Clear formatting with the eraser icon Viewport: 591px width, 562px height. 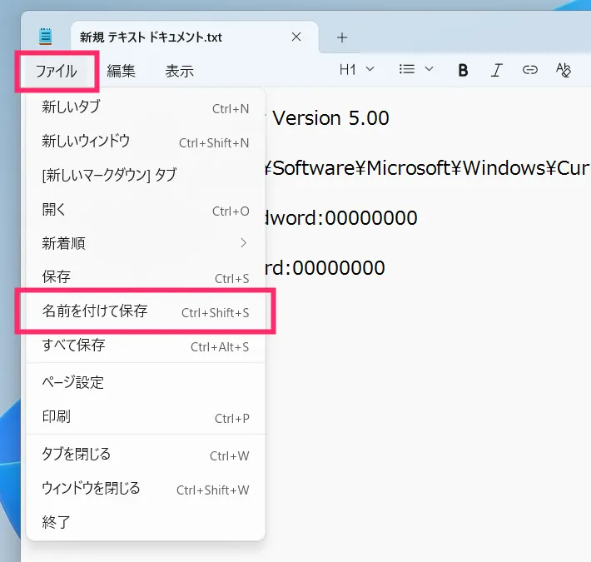(563, 70)
